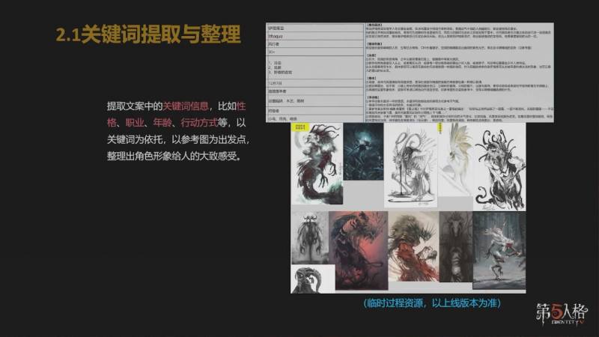This screenshot has height=337, width=599.
Task: Open the dark teal forest creature artwork
Action: coord(363,152)
